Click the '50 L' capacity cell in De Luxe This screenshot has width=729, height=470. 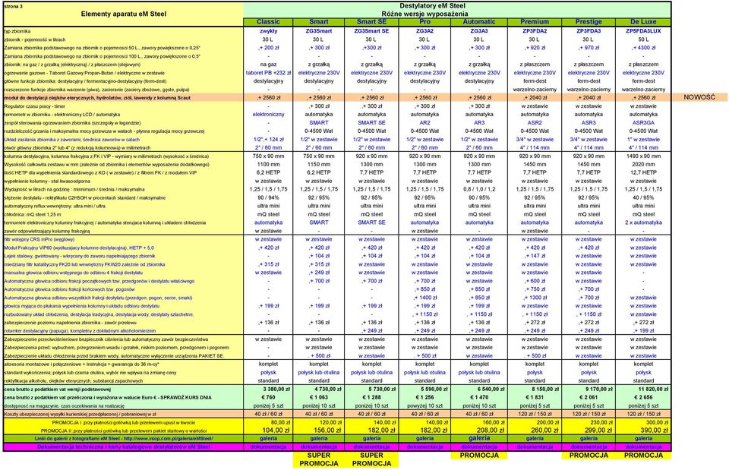[x=643, y=39]
